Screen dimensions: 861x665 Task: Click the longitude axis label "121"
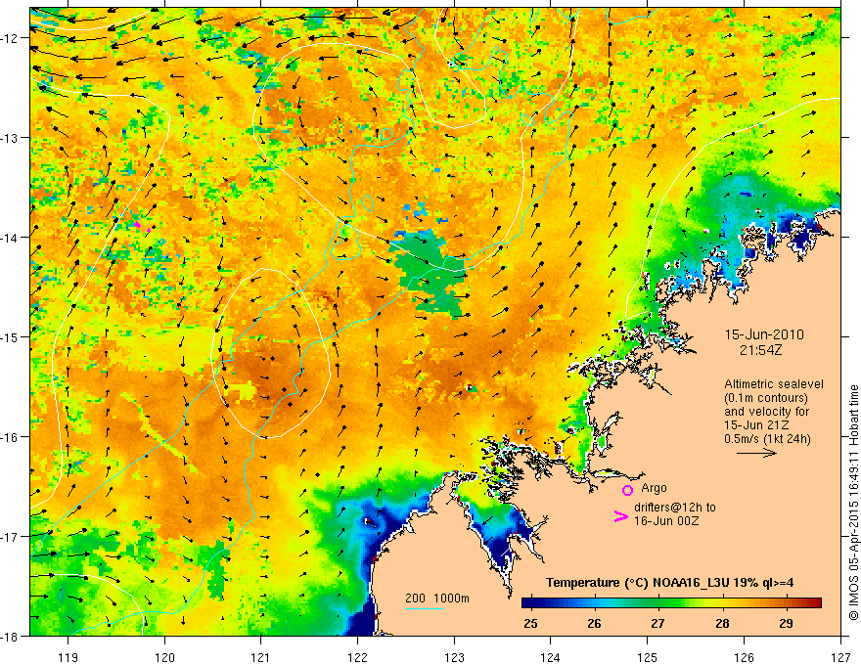(x=261, y=657)
